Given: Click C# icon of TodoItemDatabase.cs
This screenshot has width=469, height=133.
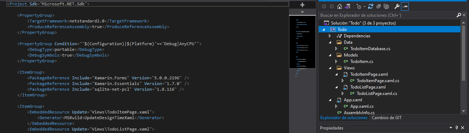Looking at the screenshot, I should click(346, 49).
